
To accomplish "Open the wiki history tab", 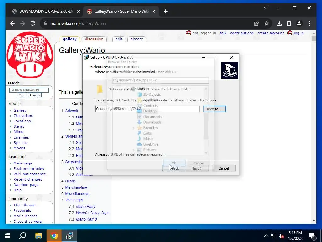I will tap(136, 39).
